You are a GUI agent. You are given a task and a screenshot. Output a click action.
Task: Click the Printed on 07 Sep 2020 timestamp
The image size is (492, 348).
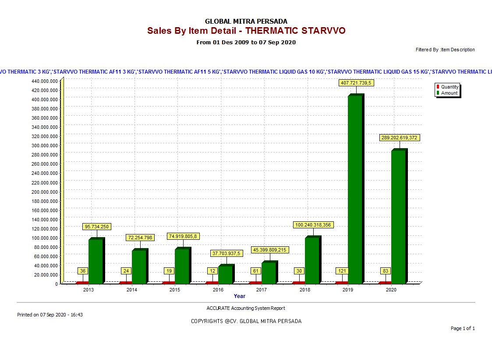(50, 315)
